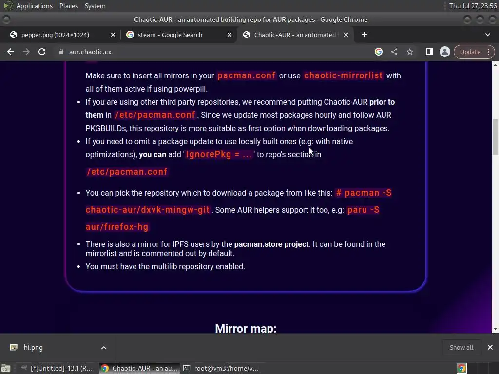This screenshot has width=499, height=374.
Task: Click the window menu button in title bar
Action: (6, 19)
